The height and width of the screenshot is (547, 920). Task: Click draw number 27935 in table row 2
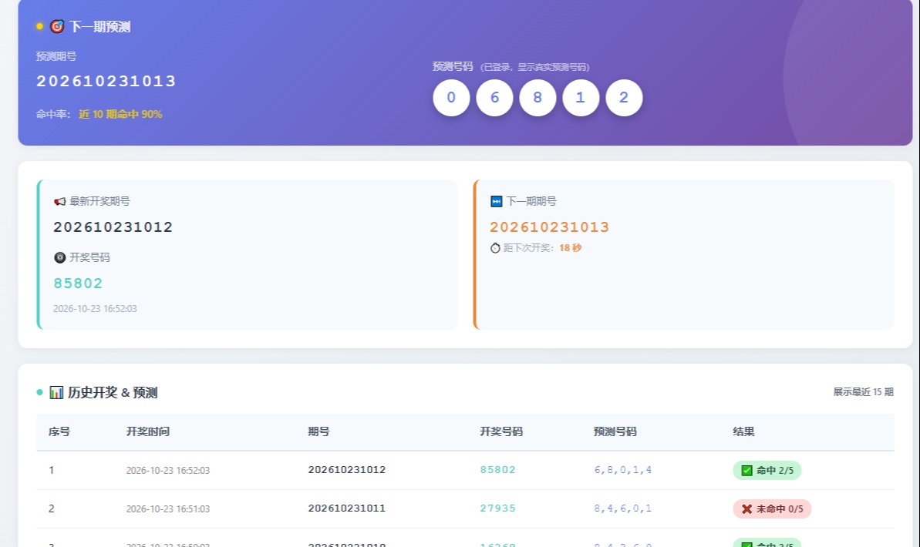(x=497, y=508)
